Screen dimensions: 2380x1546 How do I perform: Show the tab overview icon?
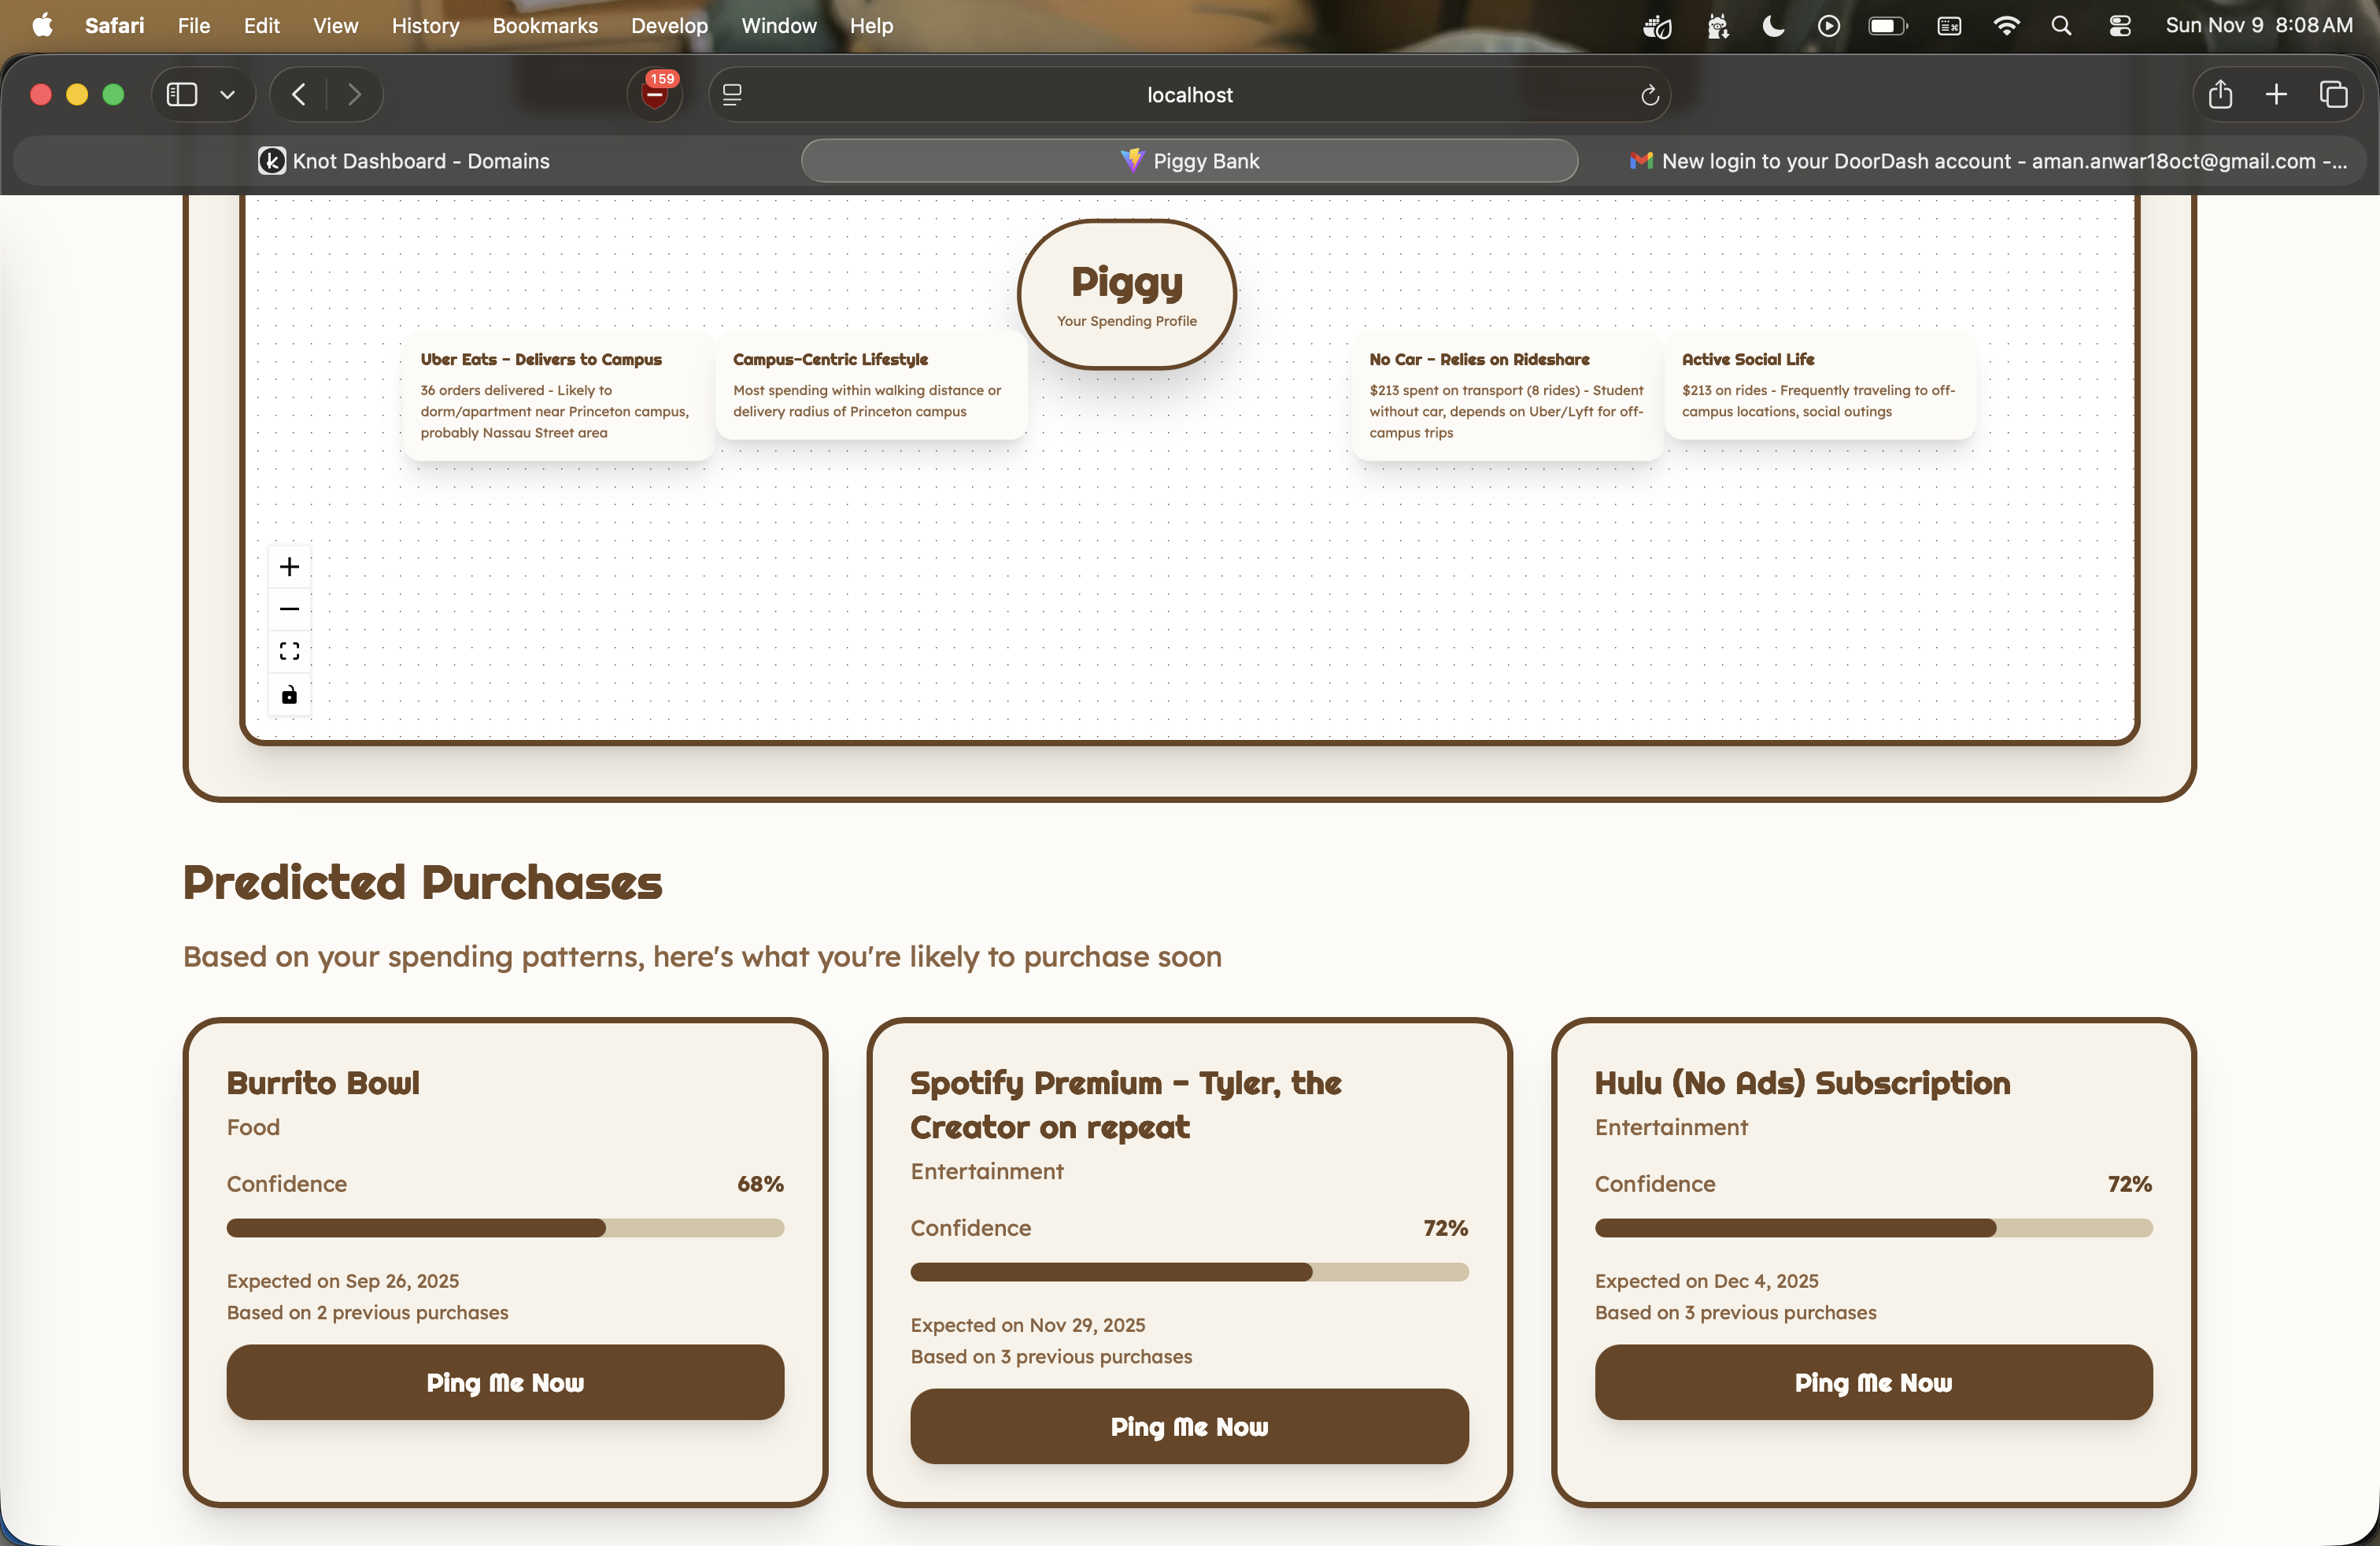pyautogui.click(x=2333, y=94)
